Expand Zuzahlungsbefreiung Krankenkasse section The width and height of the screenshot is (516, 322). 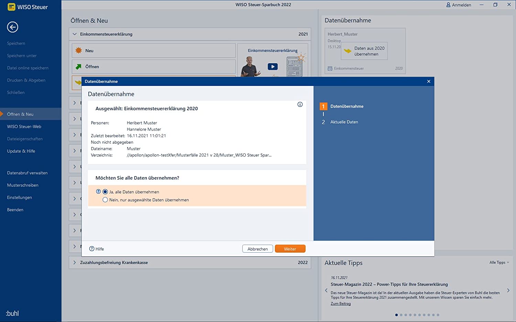(75, 263)
